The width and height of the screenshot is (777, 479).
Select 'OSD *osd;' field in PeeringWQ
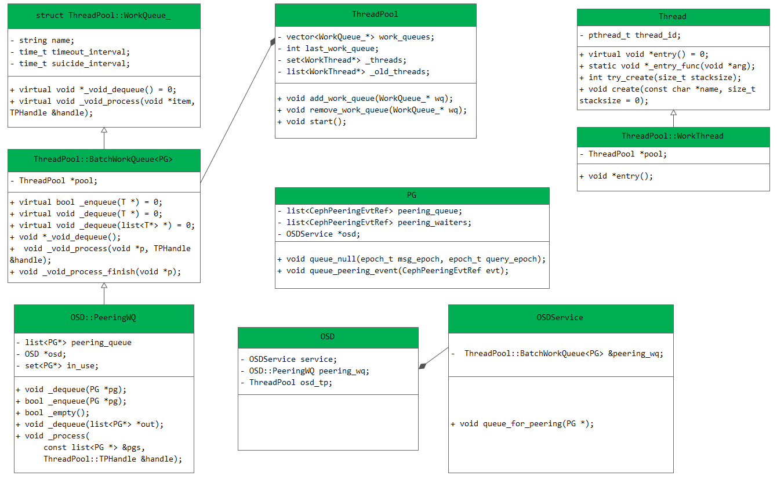click(x=42, y=354)
